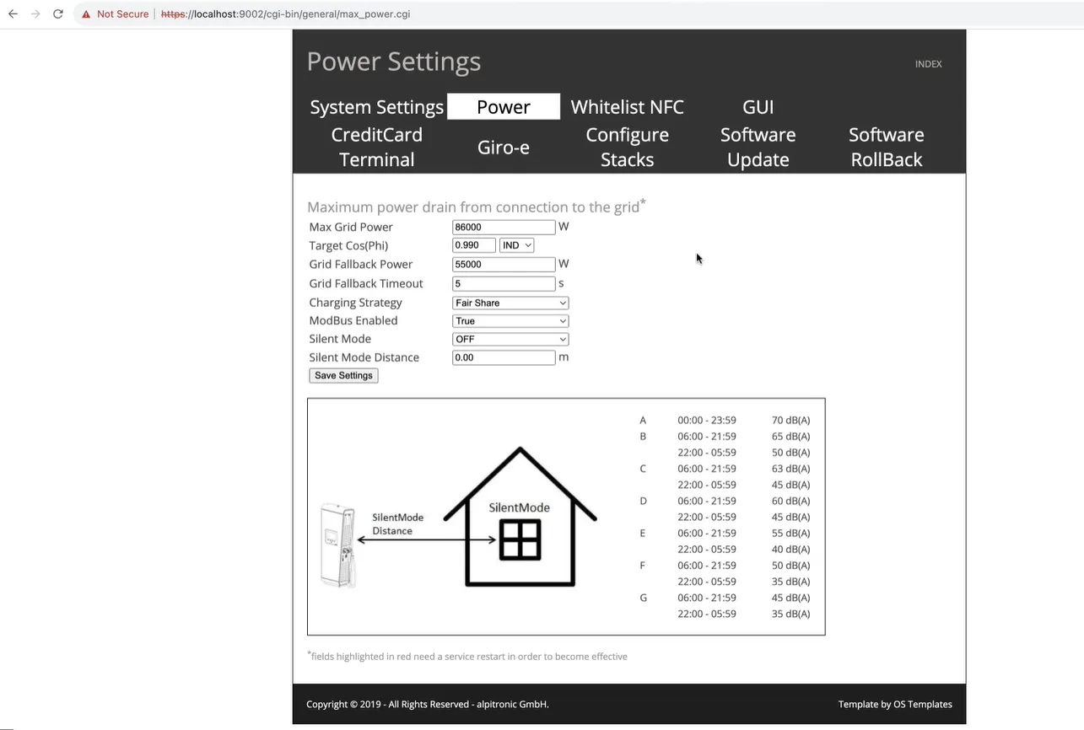Screen dimensions: 1084x730
Task: Click the Silent Mode Distance field
Action: (x=504, y=357)
